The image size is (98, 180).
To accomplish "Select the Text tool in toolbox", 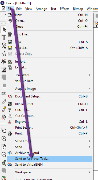I will 4,38.
